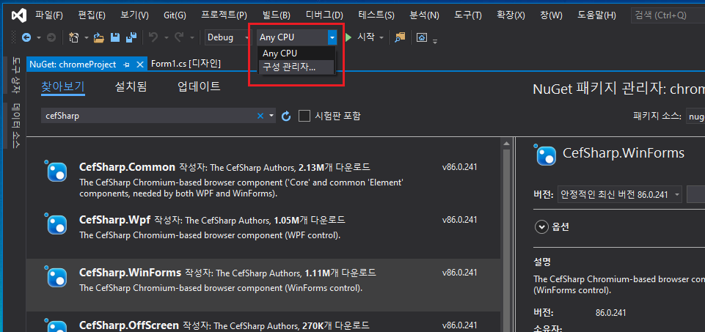Open the 파일(F) menu
This screenshot has height=332, width=705.
[49, 15]
